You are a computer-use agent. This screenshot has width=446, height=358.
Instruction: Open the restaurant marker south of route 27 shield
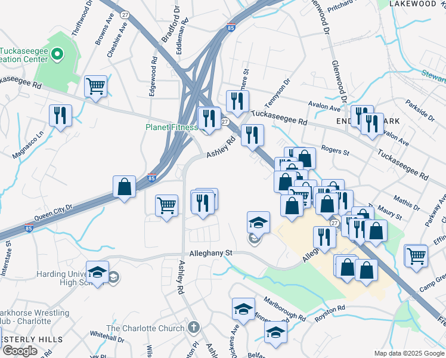pos(324,240)
